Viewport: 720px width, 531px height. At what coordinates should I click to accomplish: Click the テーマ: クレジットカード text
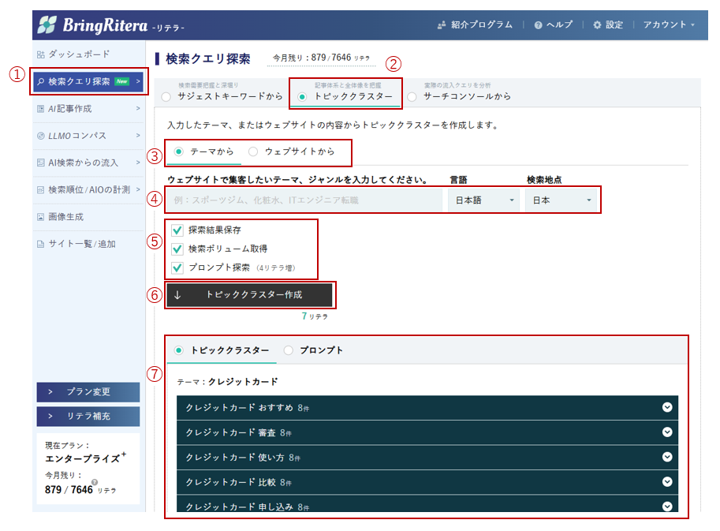point(228,382)
